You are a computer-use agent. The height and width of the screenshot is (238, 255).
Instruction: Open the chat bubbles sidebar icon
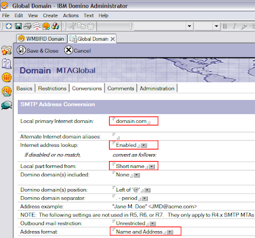pyautogui.click(x=6, y=105)
